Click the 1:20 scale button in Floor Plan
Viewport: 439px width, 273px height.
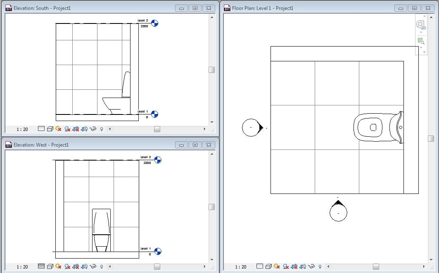240,266
